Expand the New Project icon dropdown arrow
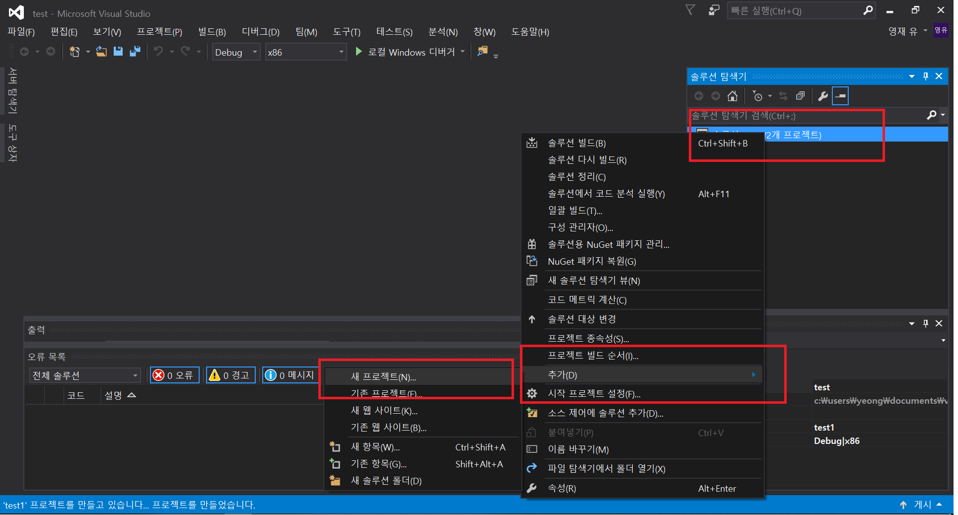Image resolution: width=958 pixels, height=515 pixels. (x=88, y=52)
